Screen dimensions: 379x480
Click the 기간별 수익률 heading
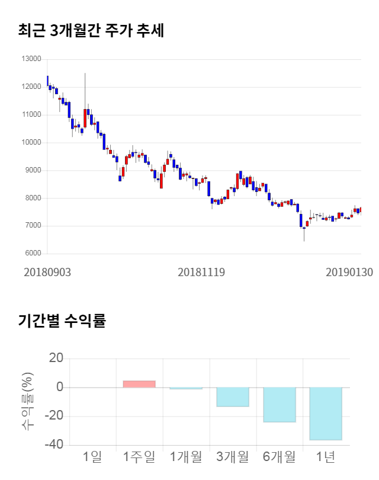pyautogui.click(x=61, y=321)
